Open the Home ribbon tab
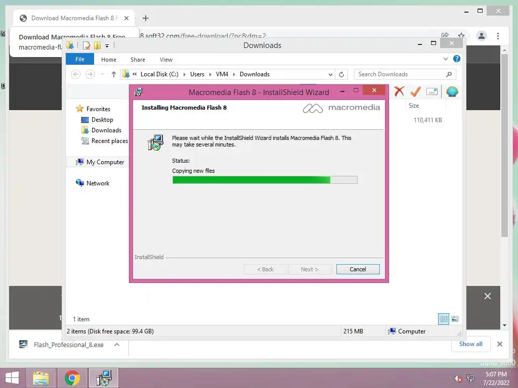Viewport: 518px width, 388px height. (109, 60)
